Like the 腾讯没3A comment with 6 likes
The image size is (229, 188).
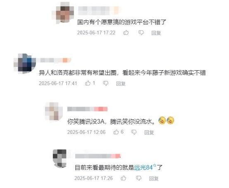coord(116,132)
